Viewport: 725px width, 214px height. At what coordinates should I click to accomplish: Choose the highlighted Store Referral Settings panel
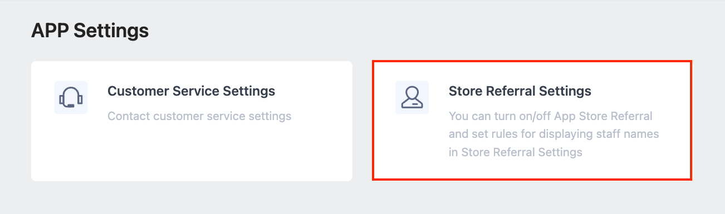pyautogui.click(x=532, y=121)
